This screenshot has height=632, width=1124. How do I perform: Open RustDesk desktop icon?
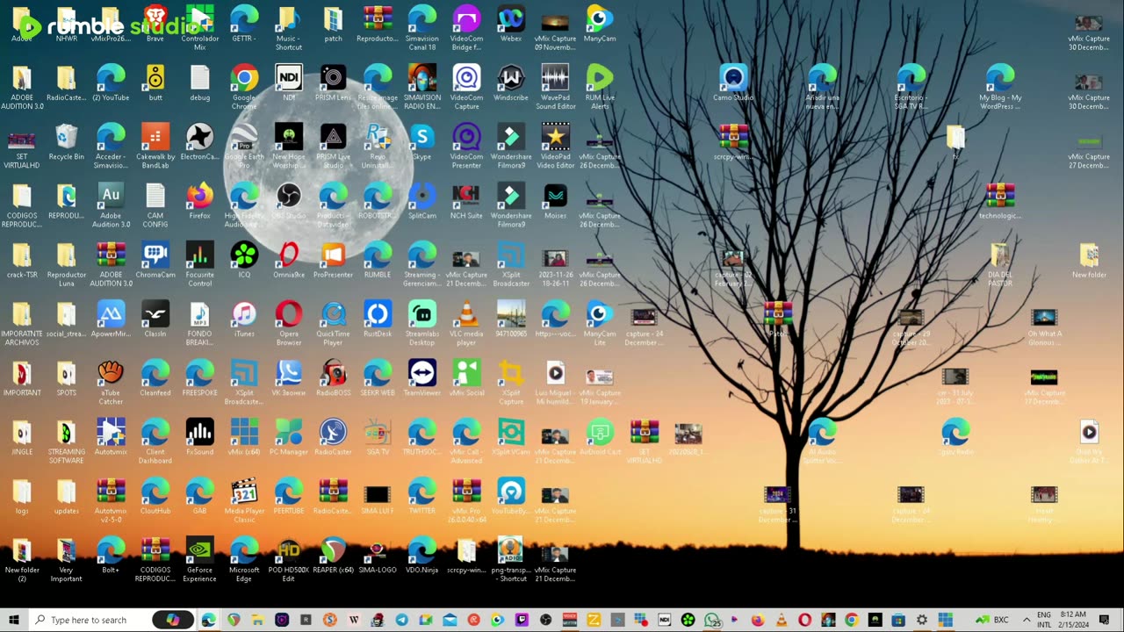(378, 318)
